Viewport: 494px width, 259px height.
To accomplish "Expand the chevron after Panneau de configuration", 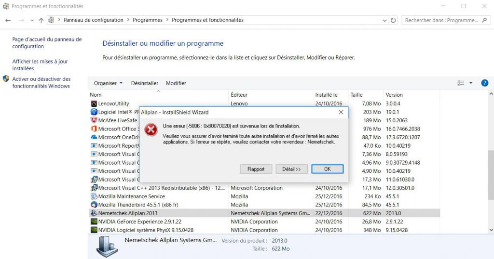I will [x=128, y=20].
